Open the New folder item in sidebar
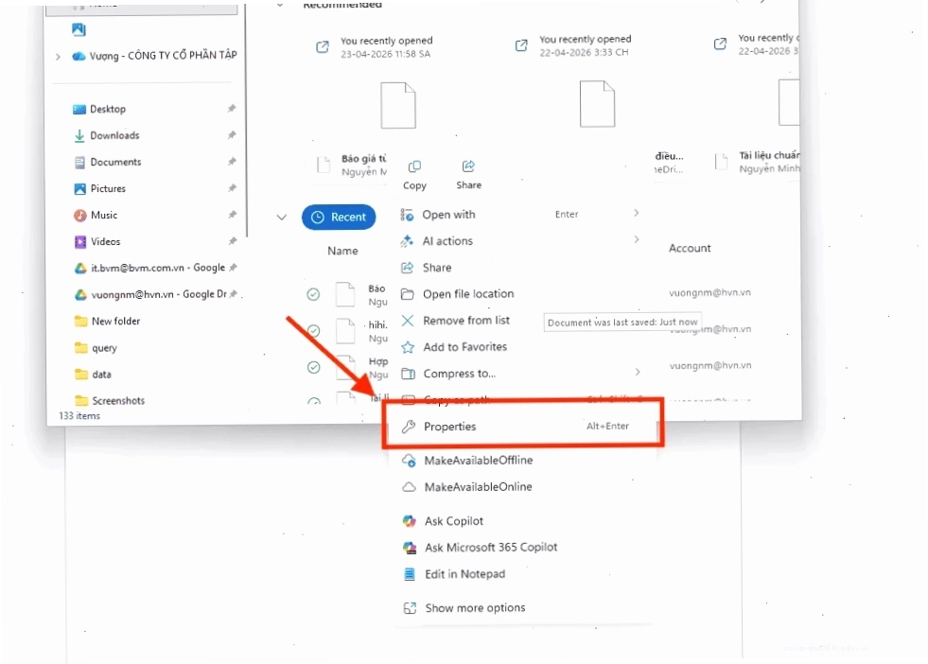 pyautogui.click(x=115, y=322)
